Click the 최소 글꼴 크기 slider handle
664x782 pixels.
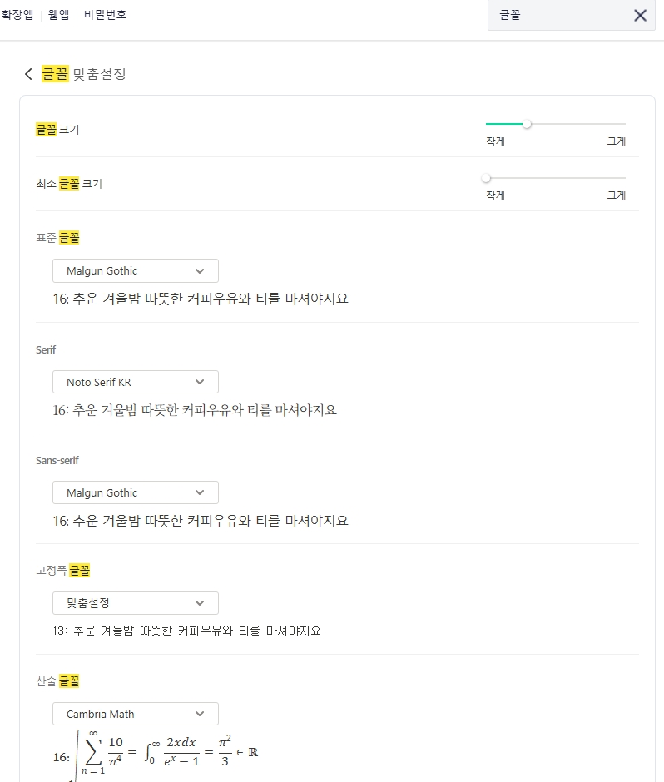[486, 178]
